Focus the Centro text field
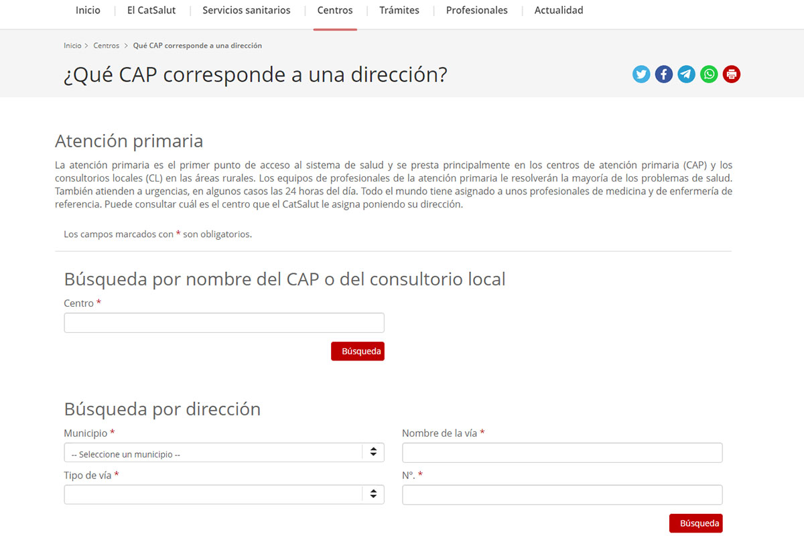The height and width of the screenshot is (550, 804). coord(224,323)
